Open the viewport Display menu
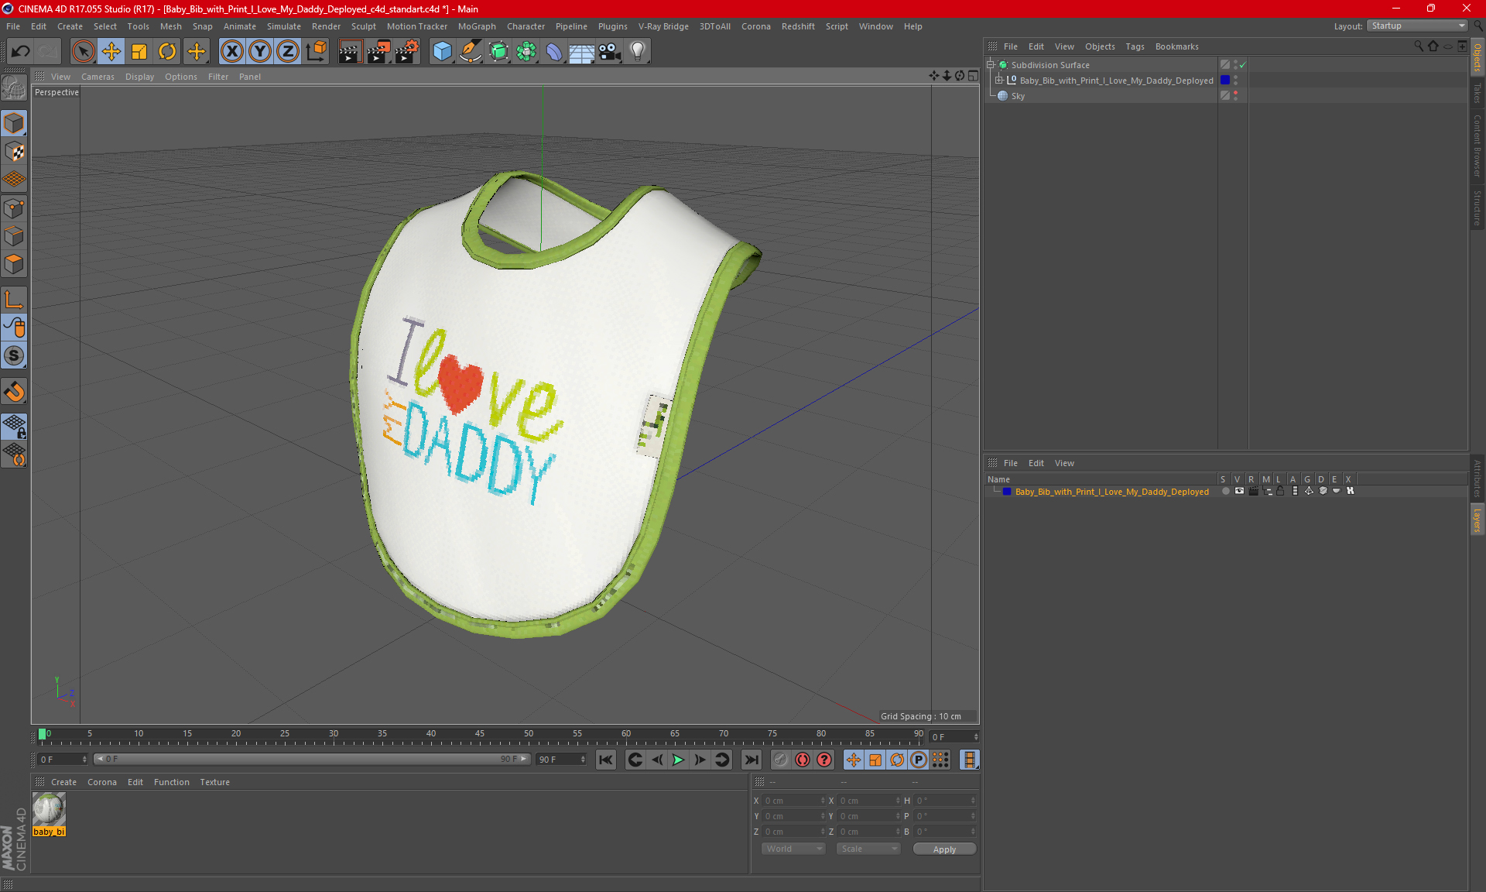The height and width of the screenshot is (892, 1486). point(139,77)
